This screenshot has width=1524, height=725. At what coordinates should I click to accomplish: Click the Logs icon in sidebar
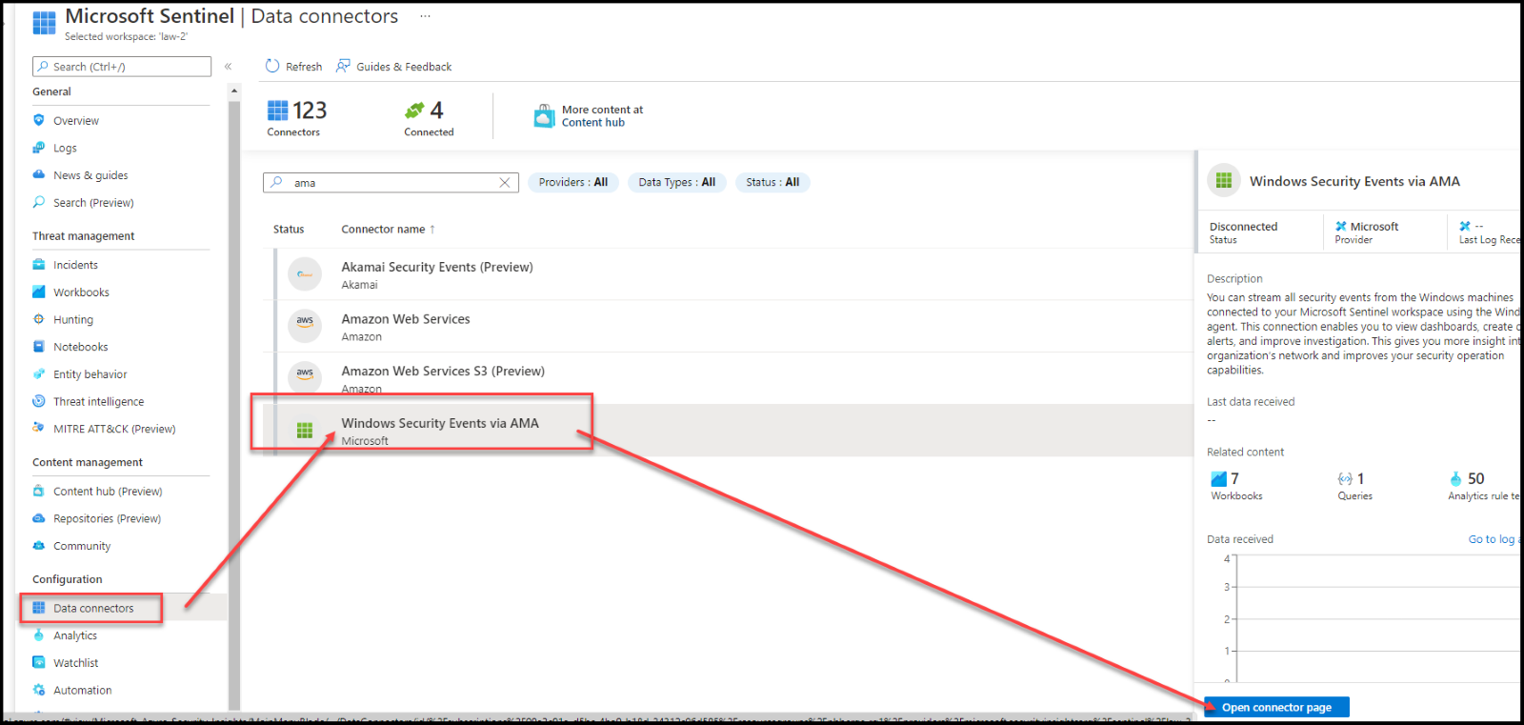(39, 148)
